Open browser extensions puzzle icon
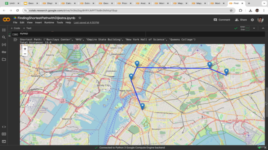268x150 pixels. tap(240, 10)
